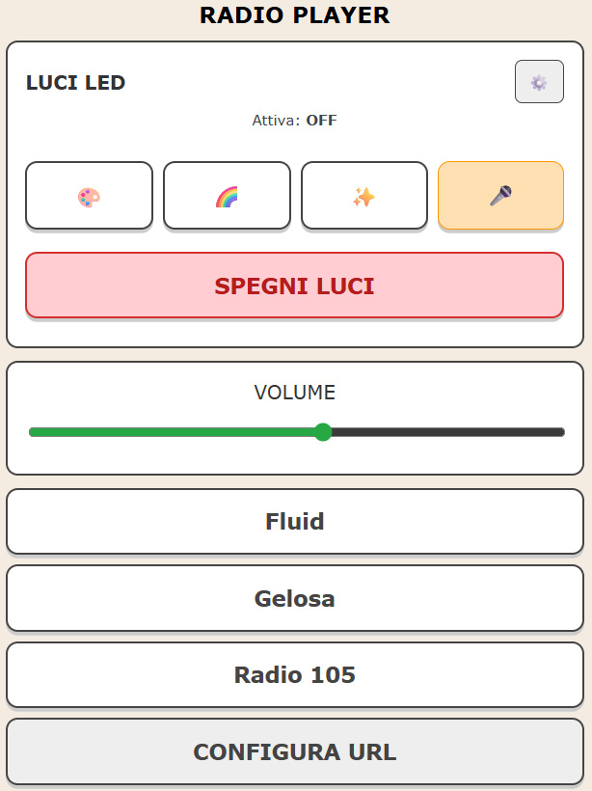This screenshot has width=592, height=791.
Task: Open the CONFIGURA URL panel
Action: tap(295, 751)
